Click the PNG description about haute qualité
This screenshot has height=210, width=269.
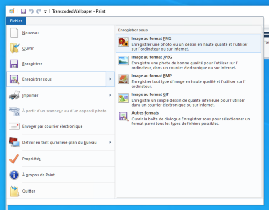tap(190, 47)
